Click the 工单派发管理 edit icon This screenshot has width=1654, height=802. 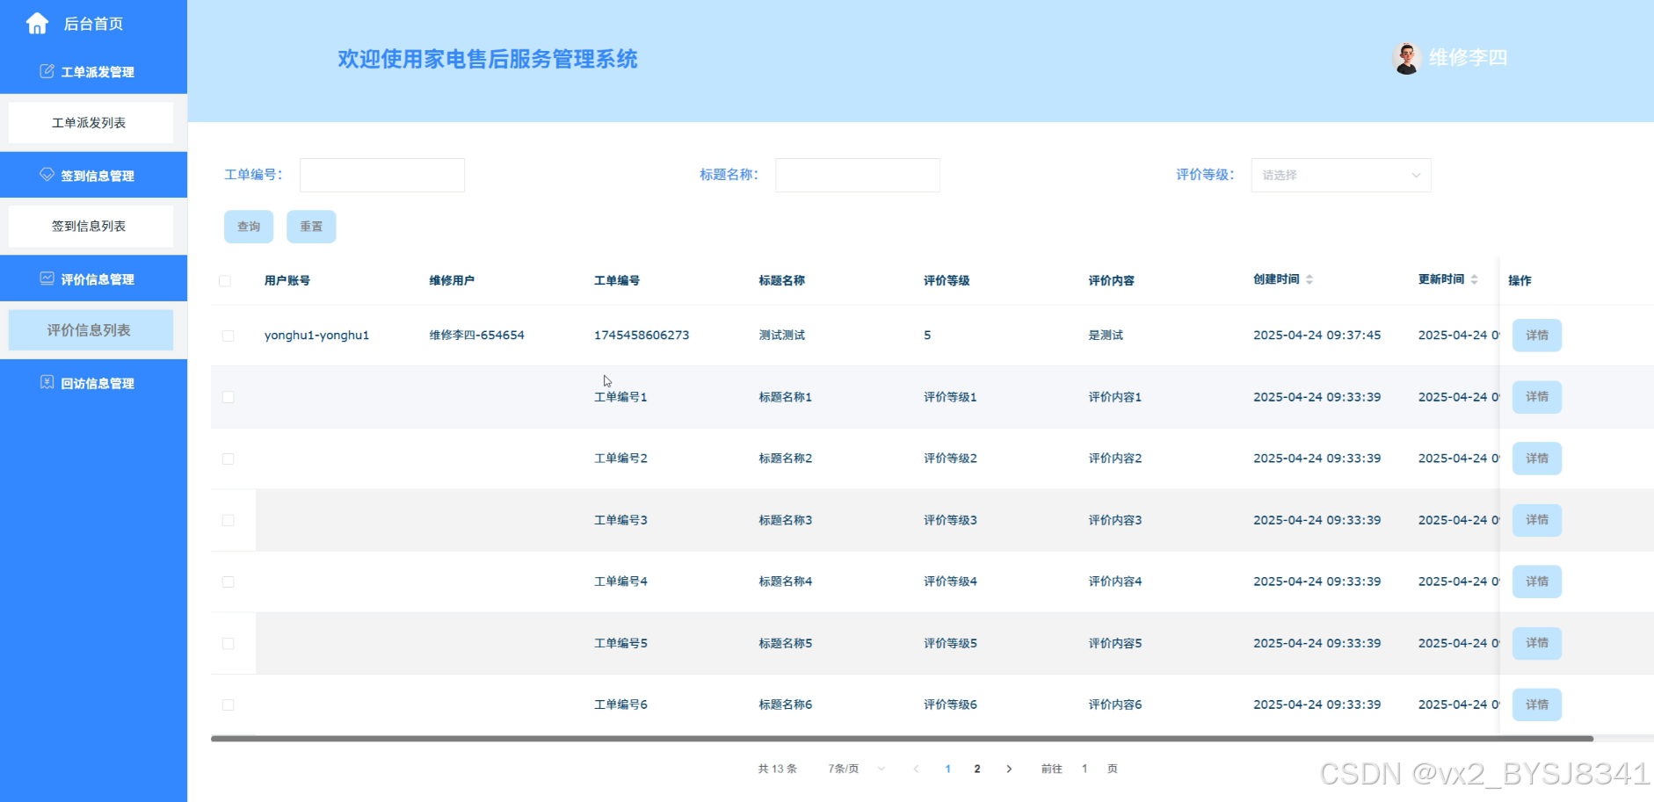pyautogui.click(x=47, y=71)
